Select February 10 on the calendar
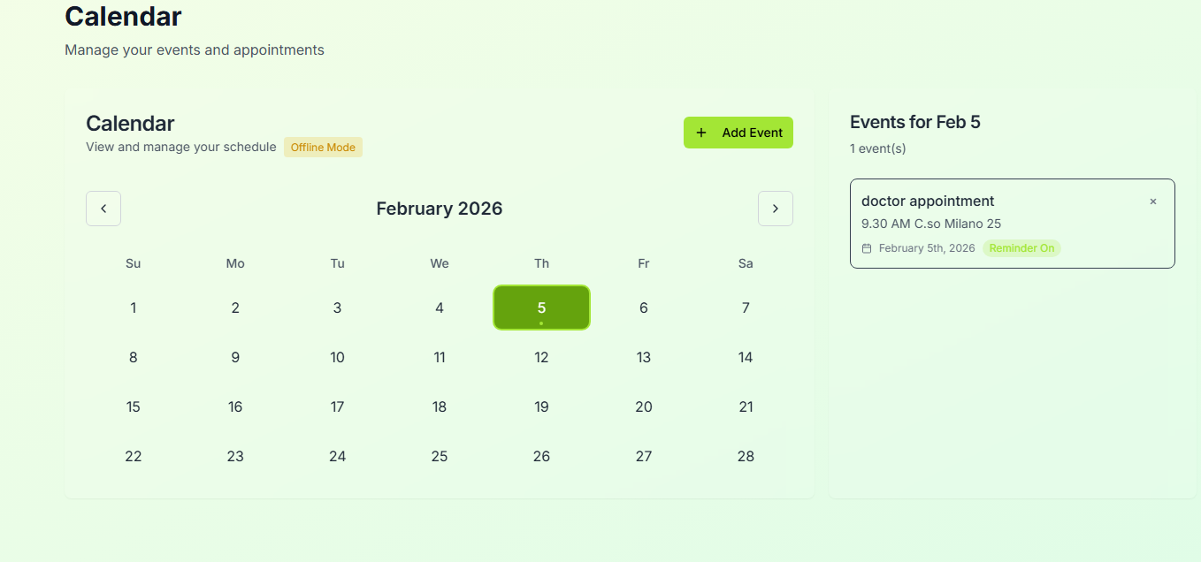1201x562 pixels. [x=337, y=357]
